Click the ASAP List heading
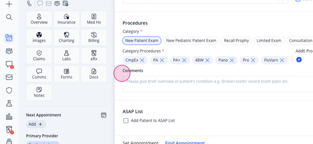313x144 pixels. pyautogui.click(x=133, y=111)
